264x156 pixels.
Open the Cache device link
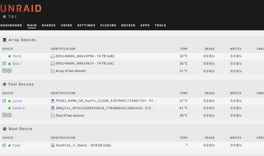click(x=17, y=101)
